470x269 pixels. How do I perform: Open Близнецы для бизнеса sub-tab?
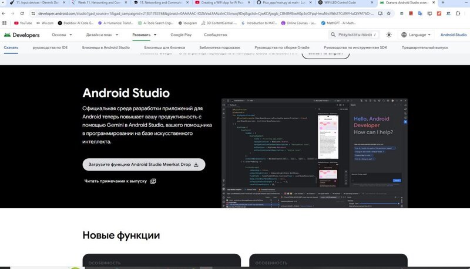(164, 47)
